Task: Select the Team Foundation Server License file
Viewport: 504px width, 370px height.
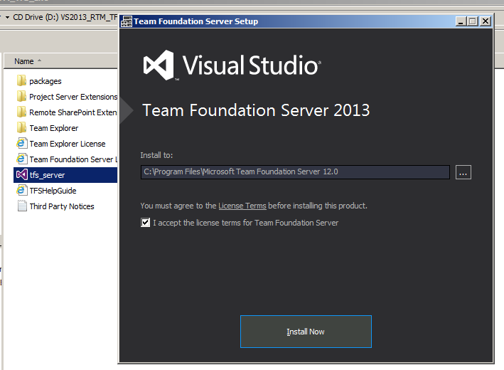Action: [71, 159]
